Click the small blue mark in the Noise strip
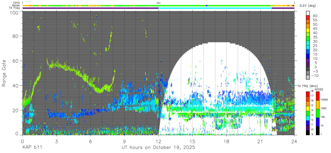331x153 pixels. (x=207, y=5)
